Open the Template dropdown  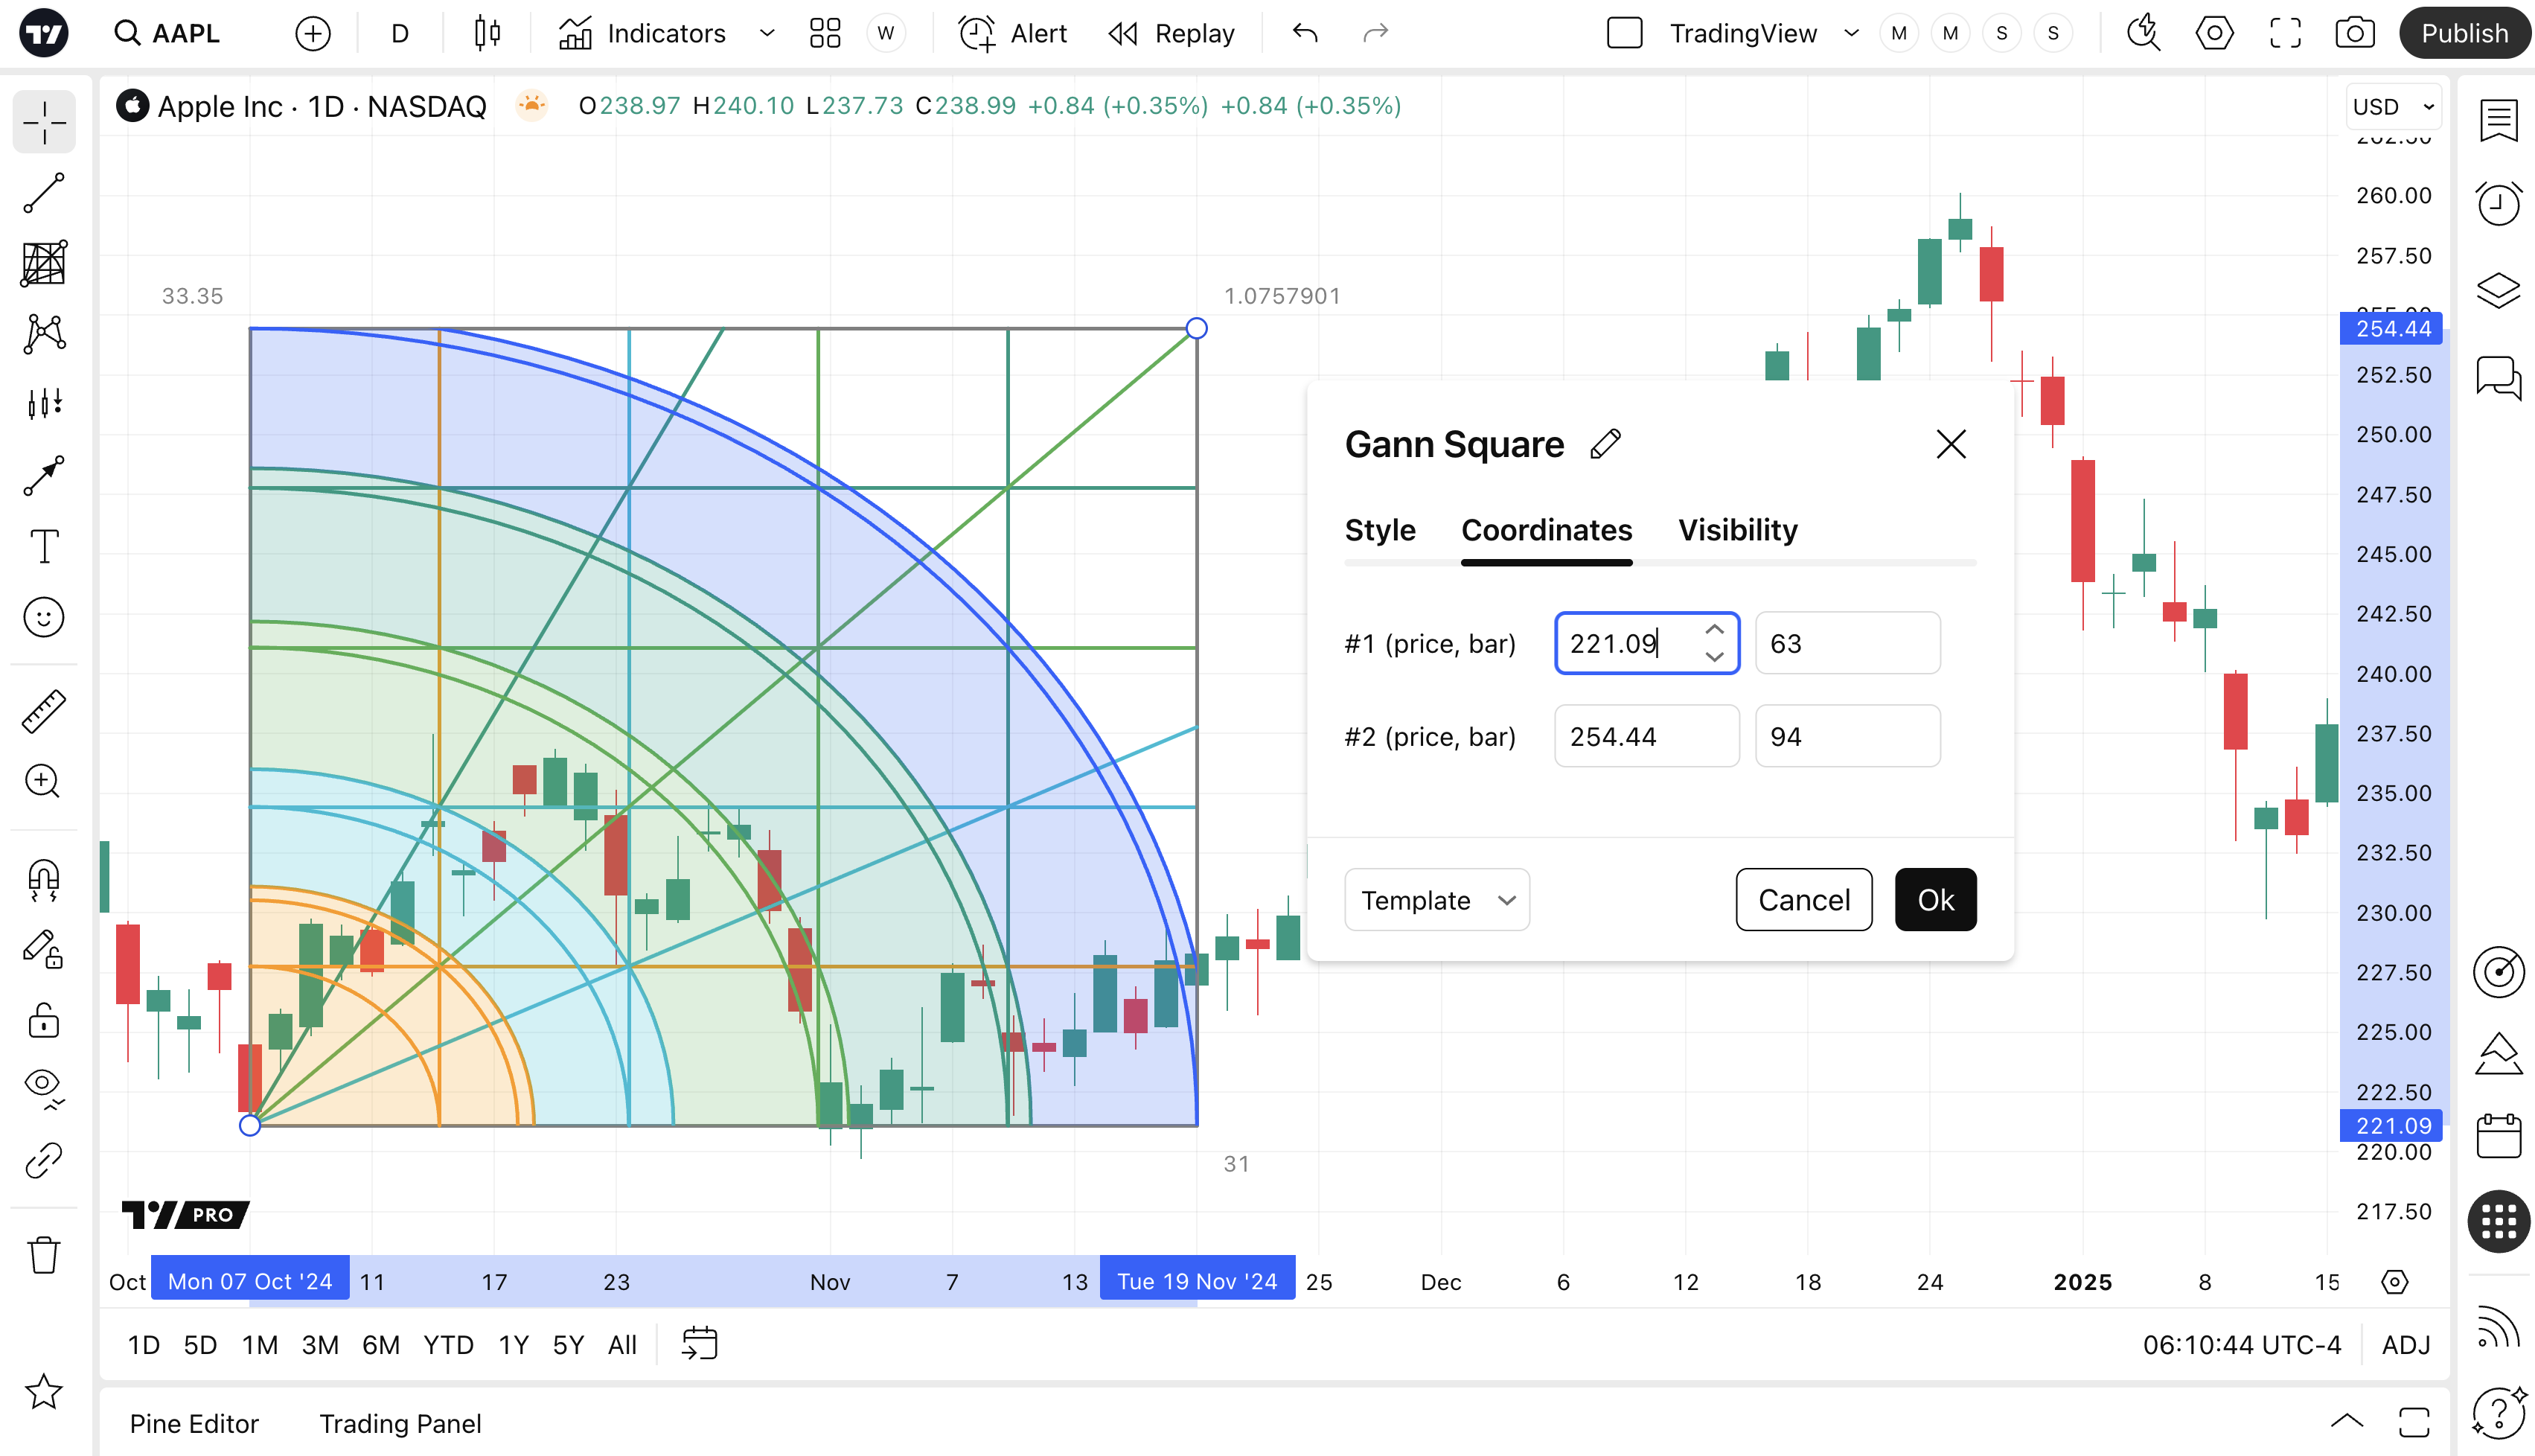pos(1436,900)
